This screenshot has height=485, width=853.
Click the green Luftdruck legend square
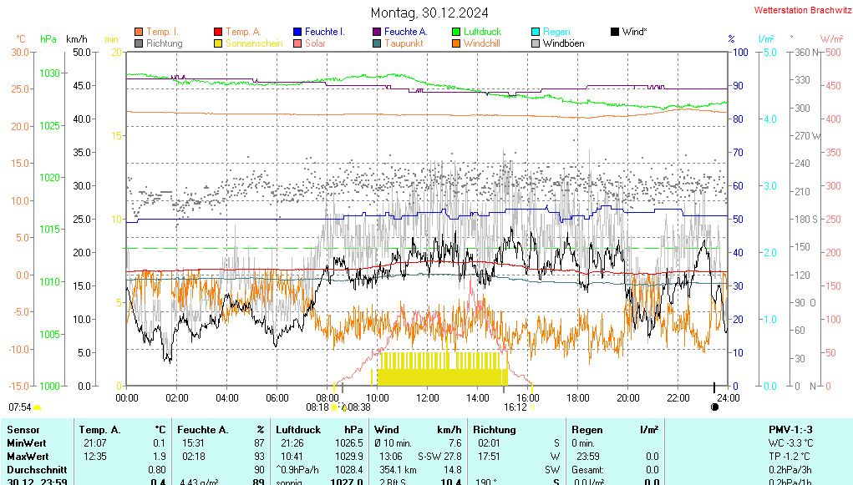tap(456, 32)
